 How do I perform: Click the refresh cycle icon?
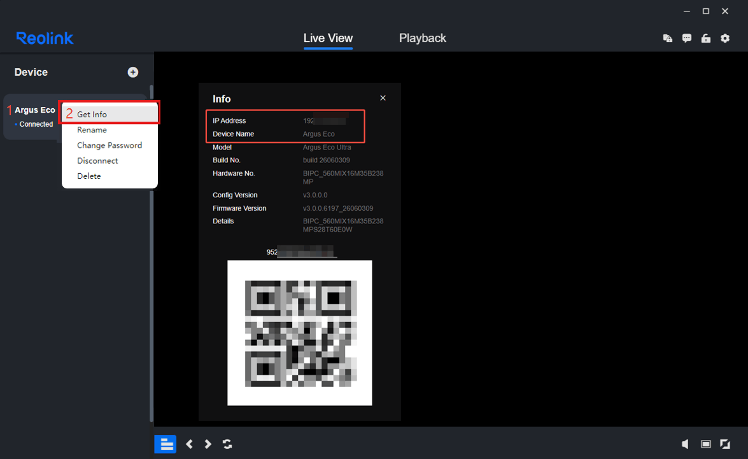[227, 444]
